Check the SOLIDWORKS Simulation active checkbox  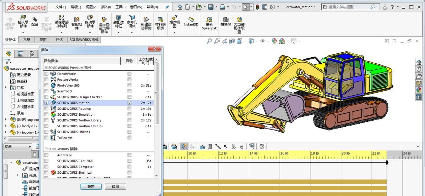pos(46,114)
